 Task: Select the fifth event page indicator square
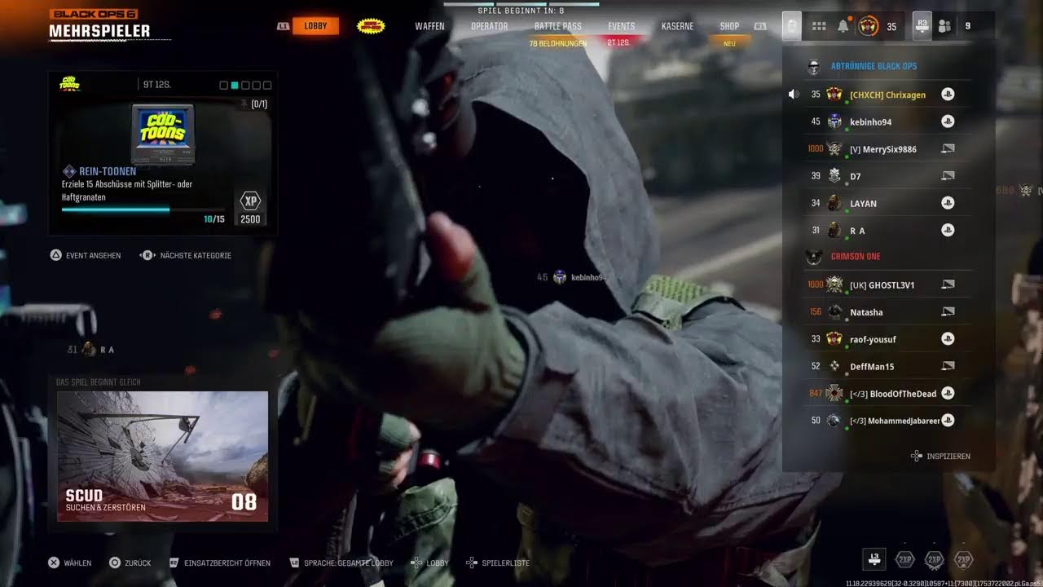tap(267, 85)
